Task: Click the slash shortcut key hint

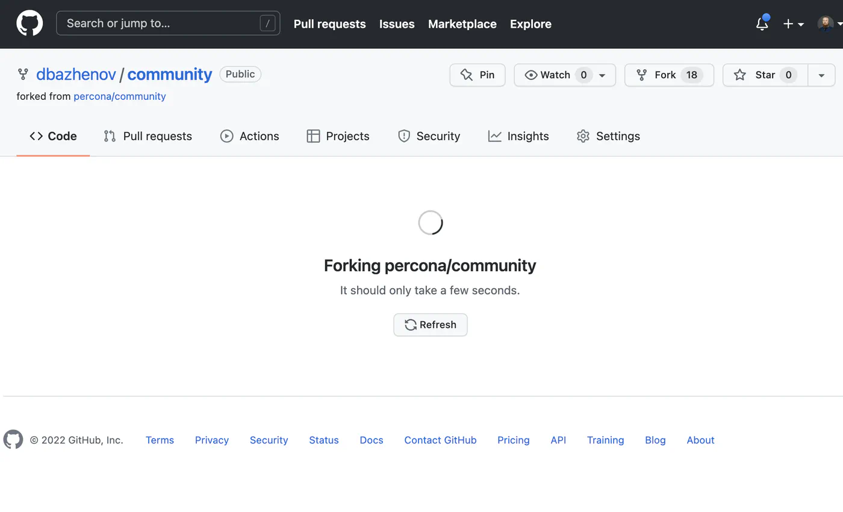Action: coord(267,23)
